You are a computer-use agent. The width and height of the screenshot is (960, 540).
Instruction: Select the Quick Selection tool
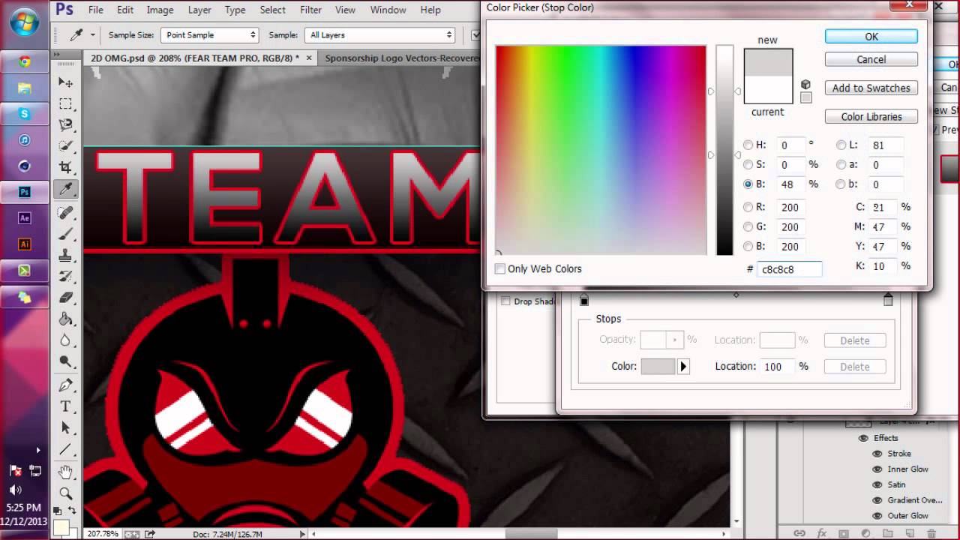coord(66,146)
